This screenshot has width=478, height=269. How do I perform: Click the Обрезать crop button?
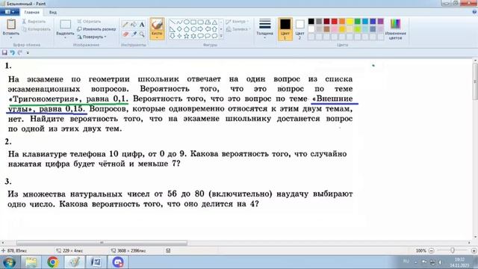(89, 22)
